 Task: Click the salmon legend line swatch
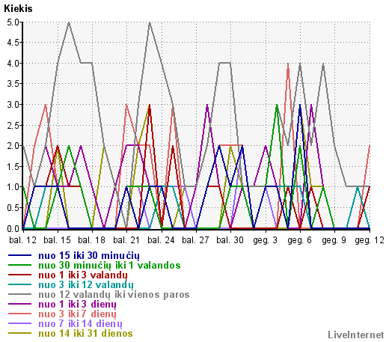pyautogui.click(x=20, y=314)
